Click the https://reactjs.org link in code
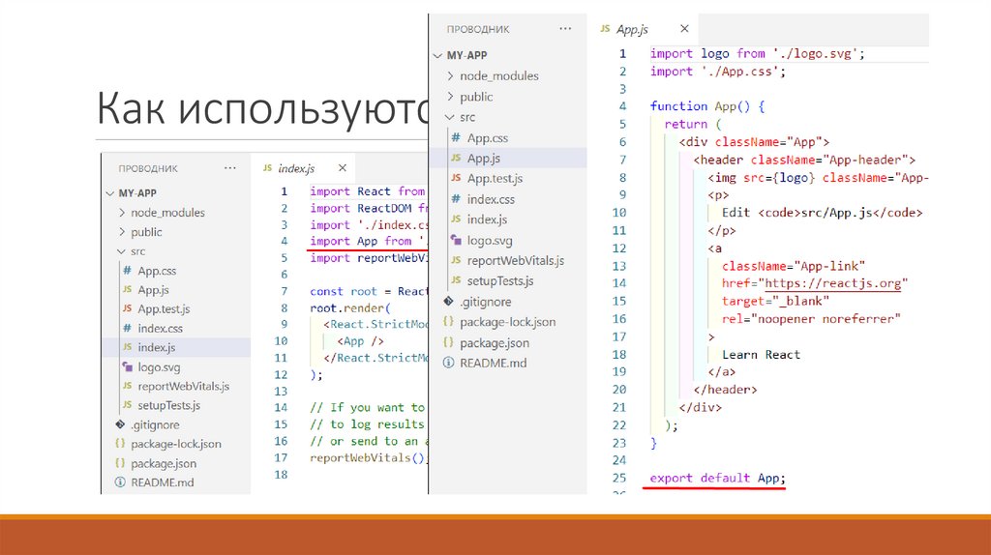Screen dimensions: 991x555 (833, 283)
